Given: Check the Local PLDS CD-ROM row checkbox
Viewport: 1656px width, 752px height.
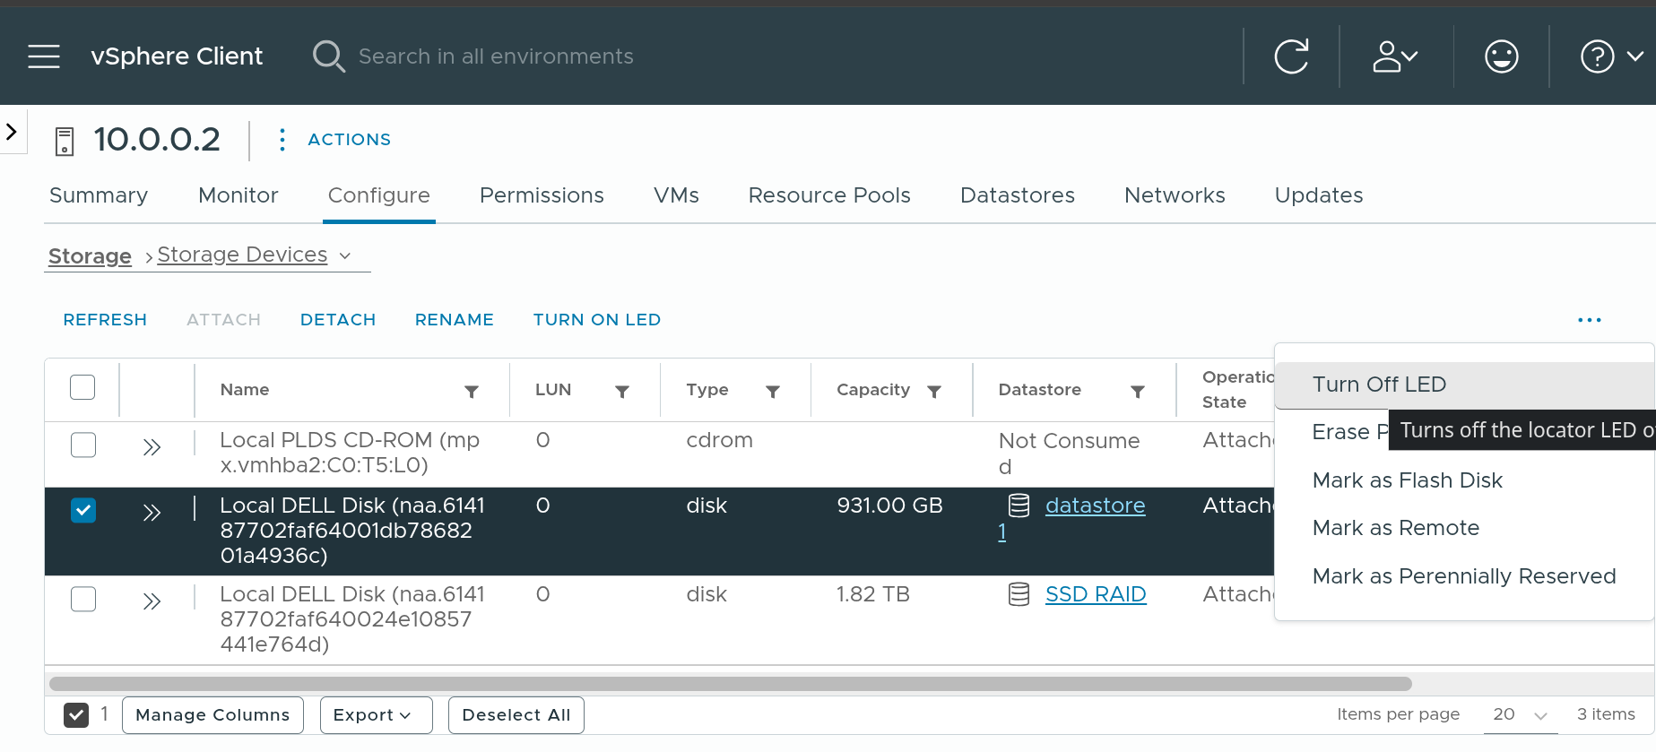Looking at the screenshot, I should coord(83,445).
